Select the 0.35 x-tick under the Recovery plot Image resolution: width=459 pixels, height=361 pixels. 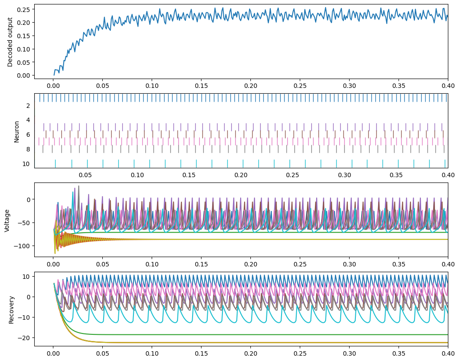[399, 354]
